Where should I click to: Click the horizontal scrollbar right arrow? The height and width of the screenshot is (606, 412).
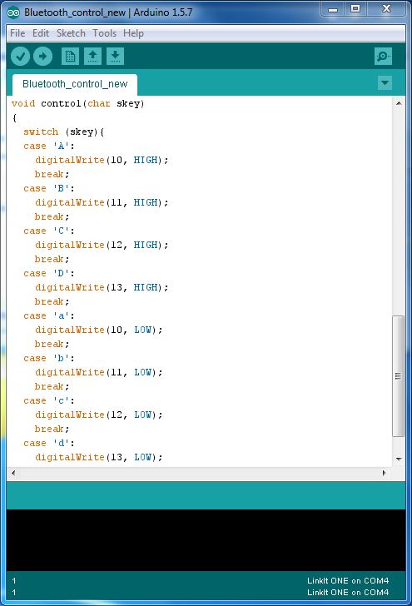(x=384, y=473)
